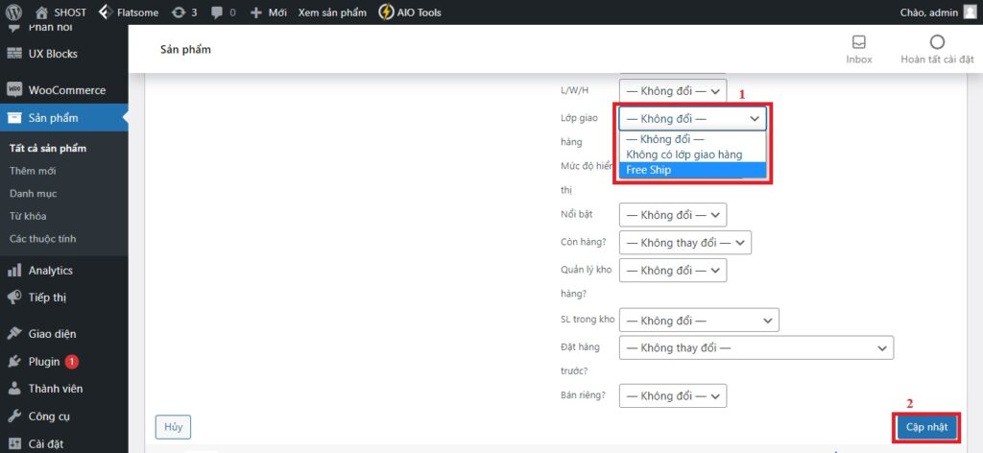Expand the Còn hàng? dropdown
Viewport: 983px width, 453px height.
[x=685, y=243]
